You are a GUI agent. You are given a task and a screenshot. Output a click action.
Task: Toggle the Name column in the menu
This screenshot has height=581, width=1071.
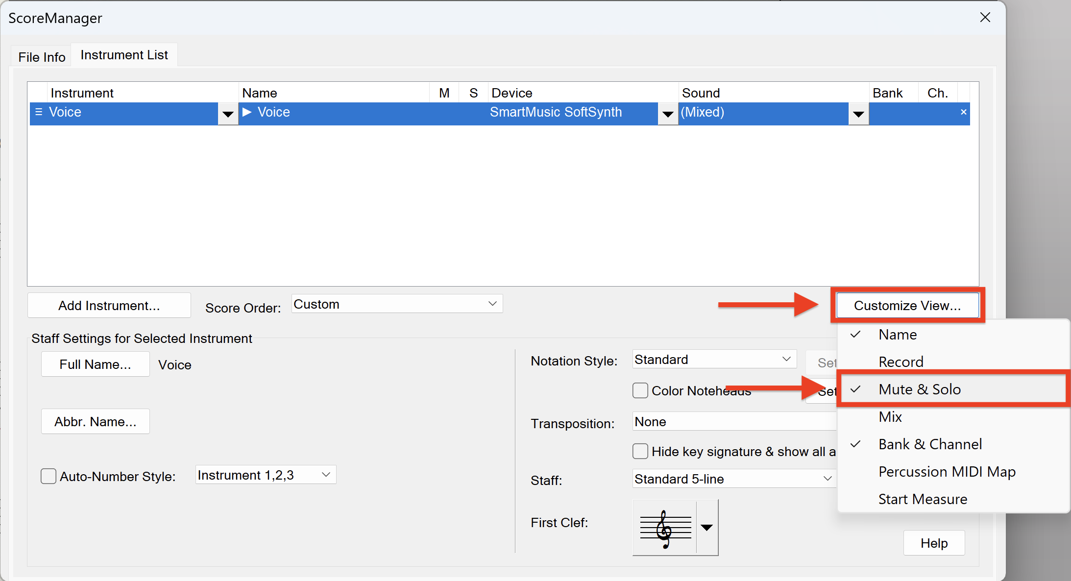tap(953, 335)
